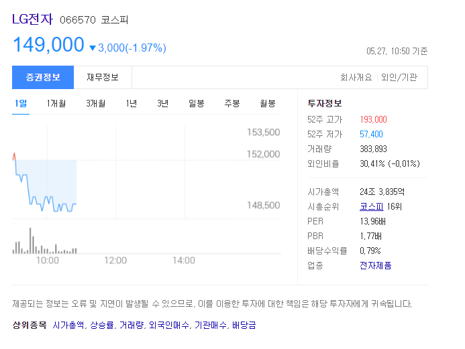The width and height of the screenshot is (465, 349).
Task: Click the 시가총액 value 24조 3,835억
Action: coord(382,192)
